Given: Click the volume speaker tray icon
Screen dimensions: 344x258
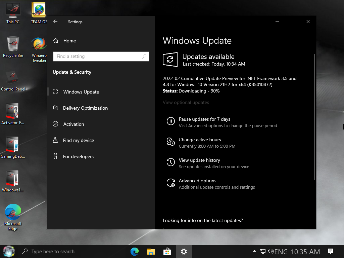Looking at the screenshot, I should 271,251.
